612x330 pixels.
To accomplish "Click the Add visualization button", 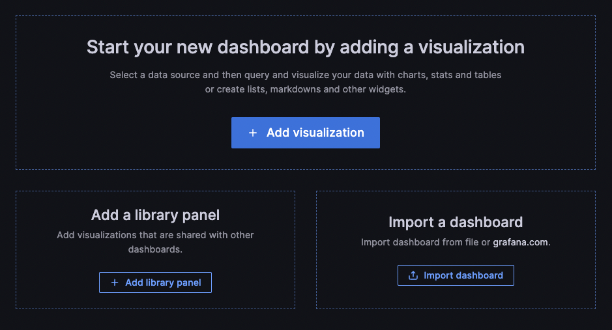I will tap(305, 133).
